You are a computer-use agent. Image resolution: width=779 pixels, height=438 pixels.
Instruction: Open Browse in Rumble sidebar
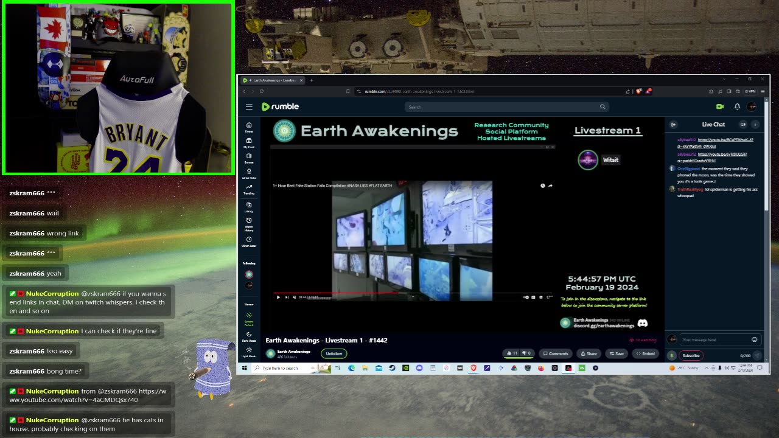click(x=249, y=158)
